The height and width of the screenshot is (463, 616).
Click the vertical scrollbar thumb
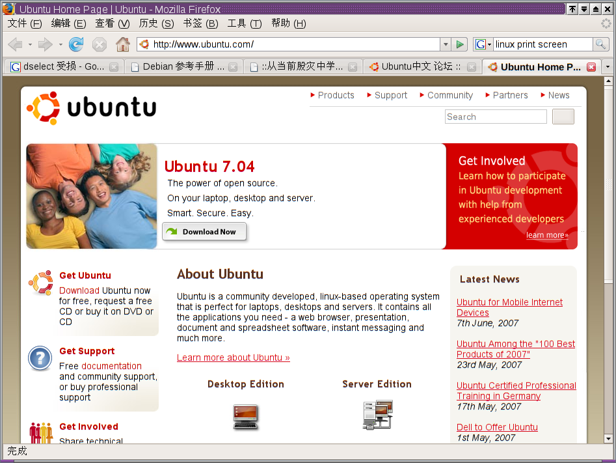tap(608, 184)
